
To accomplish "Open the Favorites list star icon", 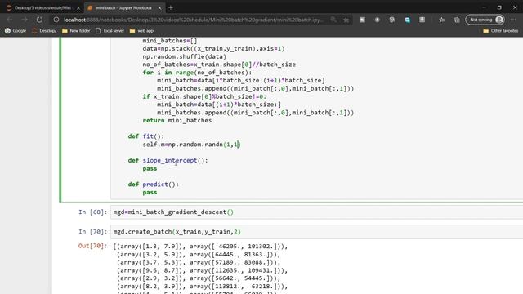I will (x=441, y=20).
